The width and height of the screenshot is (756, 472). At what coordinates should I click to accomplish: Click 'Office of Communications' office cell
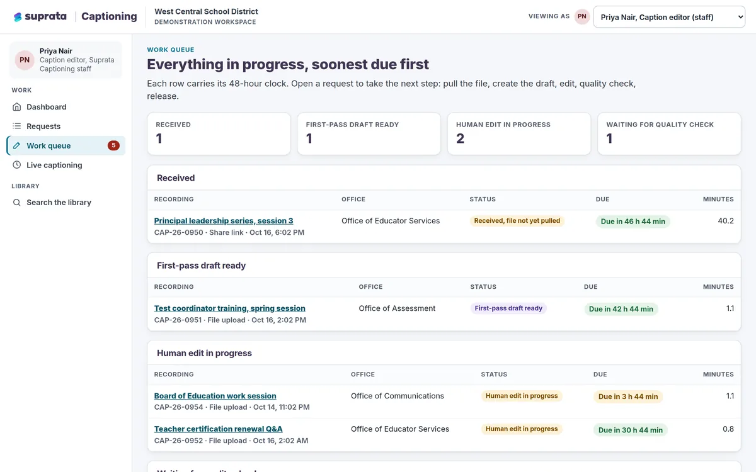398,396
